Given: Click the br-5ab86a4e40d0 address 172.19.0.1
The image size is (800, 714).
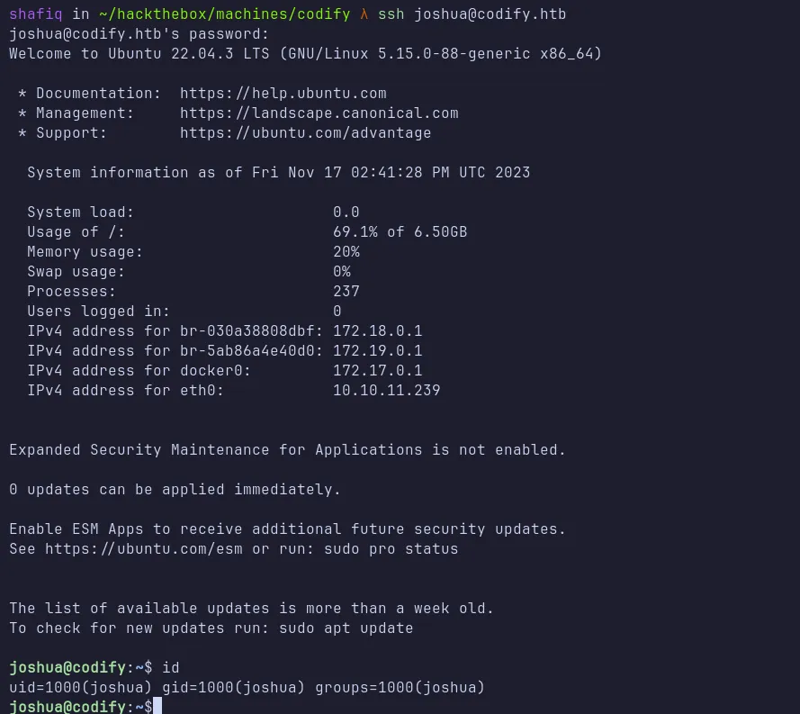Looking at the screenshot, I should point(377,351).
